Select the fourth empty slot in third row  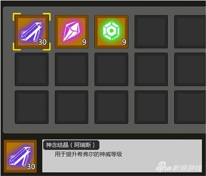[151, 107]
